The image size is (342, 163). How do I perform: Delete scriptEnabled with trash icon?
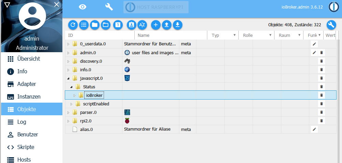[321, 104]
